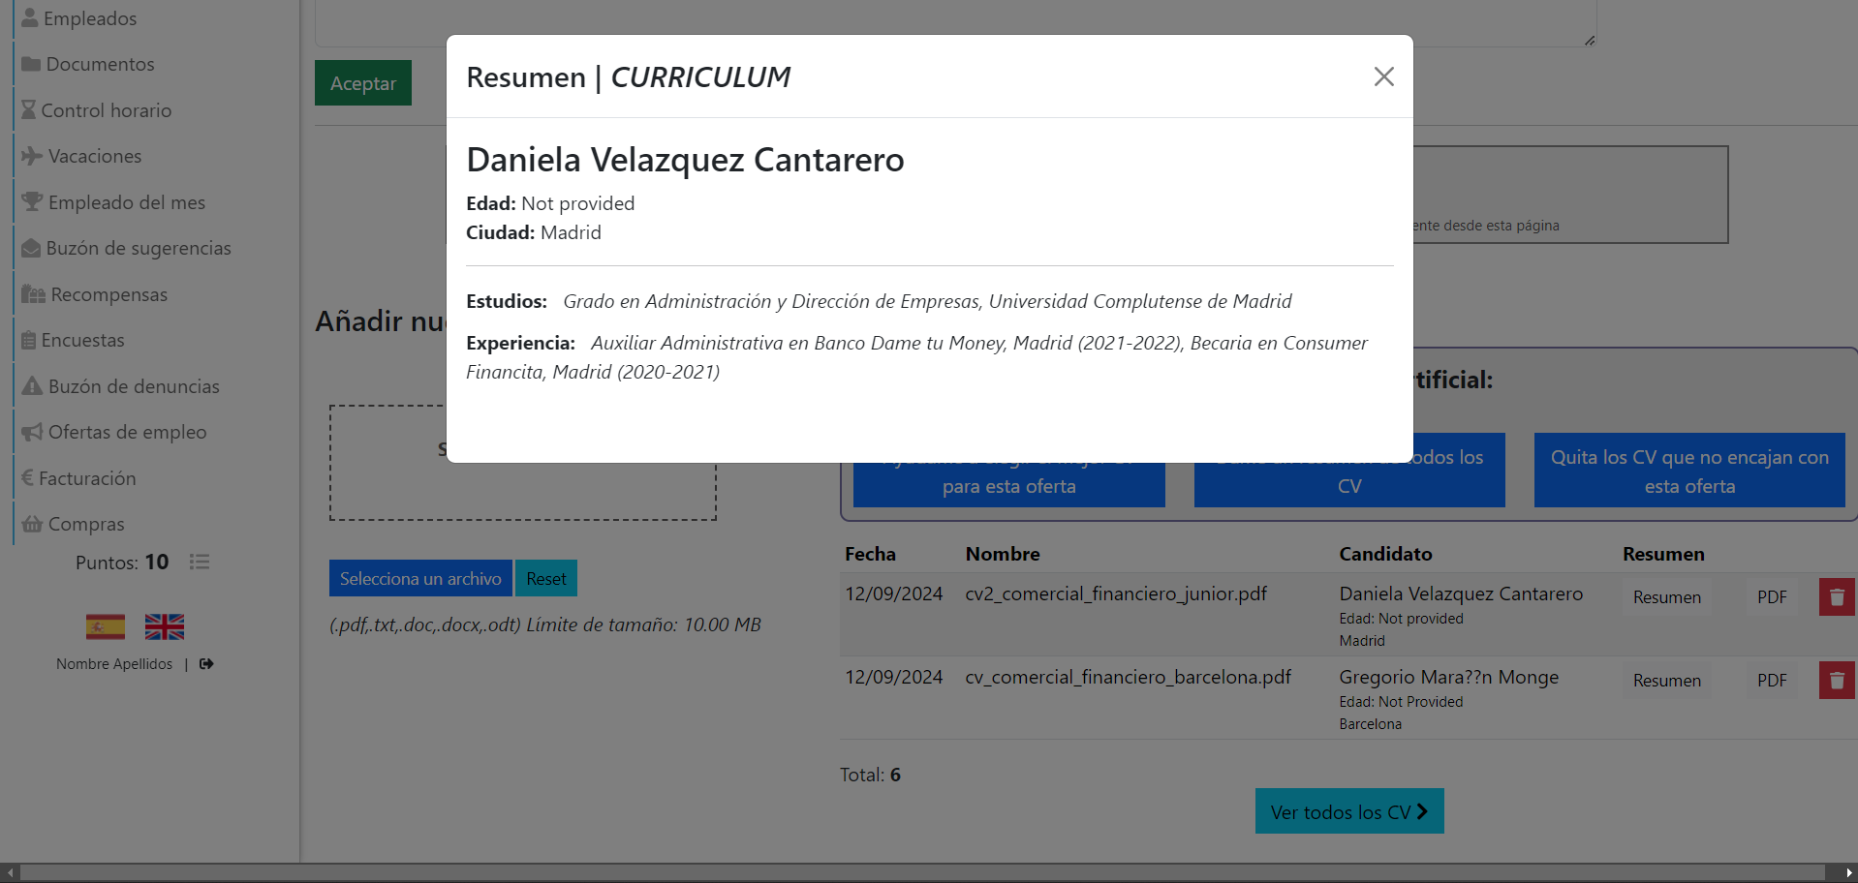Image resolution: width=1858 pixels, height=883 pixels.
Task: Click the Buzón de sugerencias envelope icon
Action: [x=31, y=248]
